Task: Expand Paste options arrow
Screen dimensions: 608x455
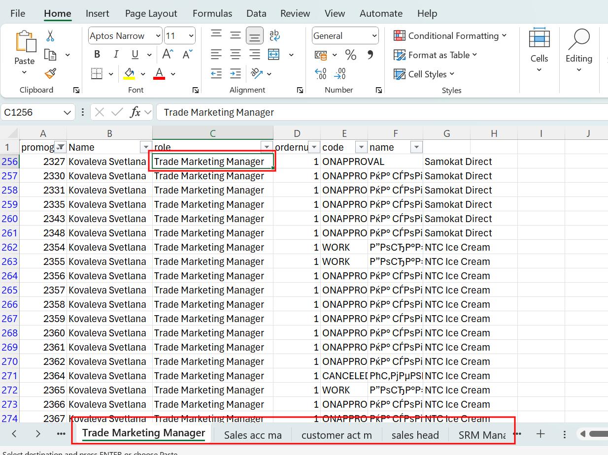Action: click(x=24, y=73)
